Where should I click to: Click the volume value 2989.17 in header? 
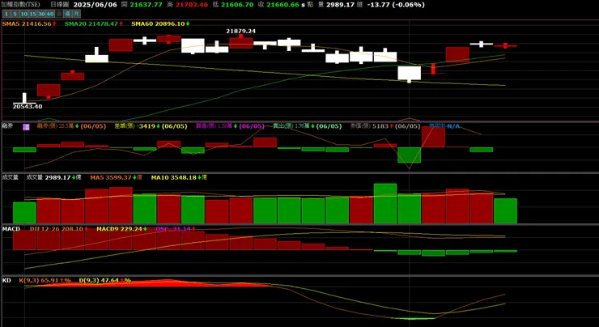coord(341,5)
